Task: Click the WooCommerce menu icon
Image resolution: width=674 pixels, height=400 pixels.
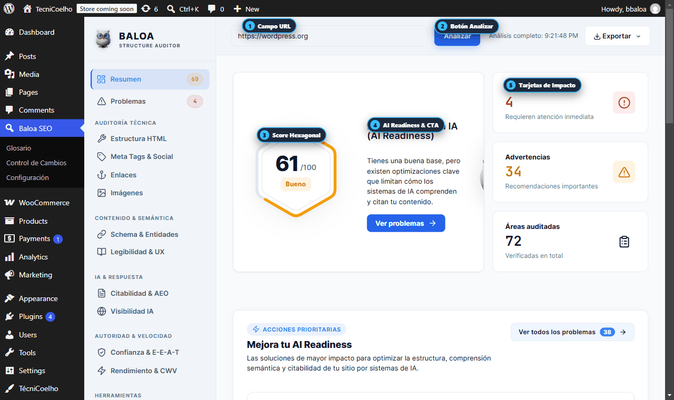Action: pyautogui.click(x=9, y=203)
